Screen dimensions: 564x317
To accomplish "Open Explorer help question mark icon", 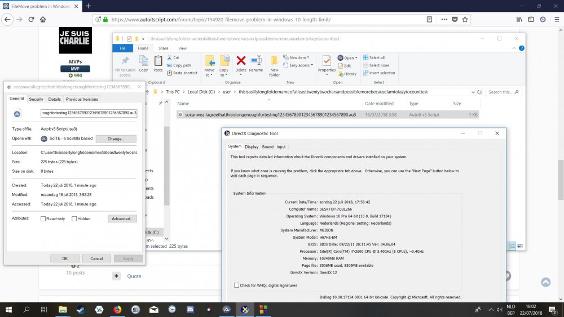I will tap(522, 48).
